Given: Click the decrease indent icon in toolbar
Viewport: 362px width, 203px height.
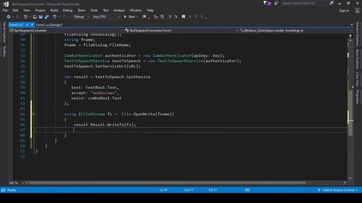Looking at the screenshot, I should coord(156,16).
